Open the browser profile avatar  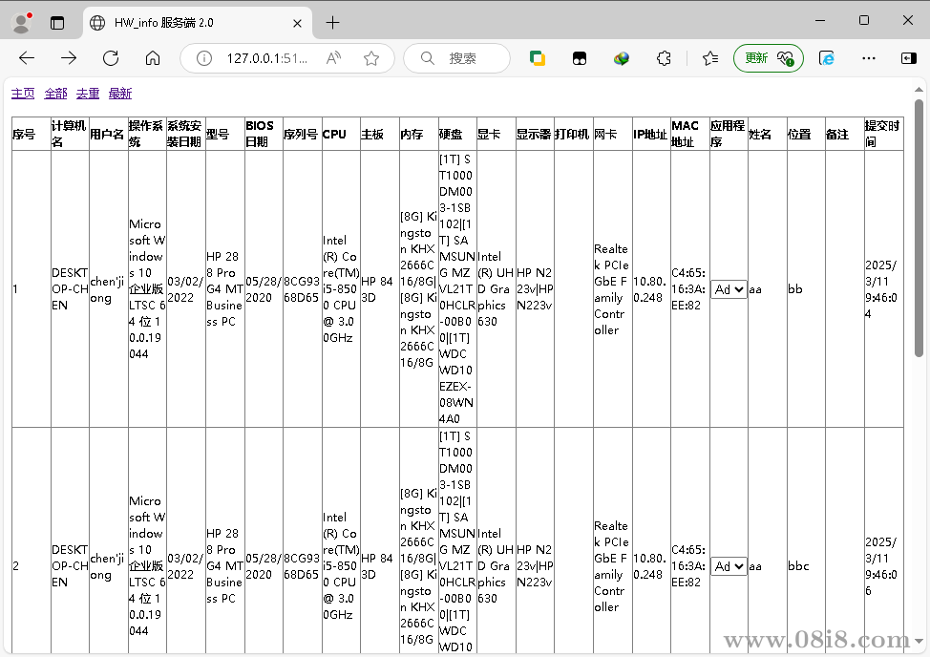point(21,22)
